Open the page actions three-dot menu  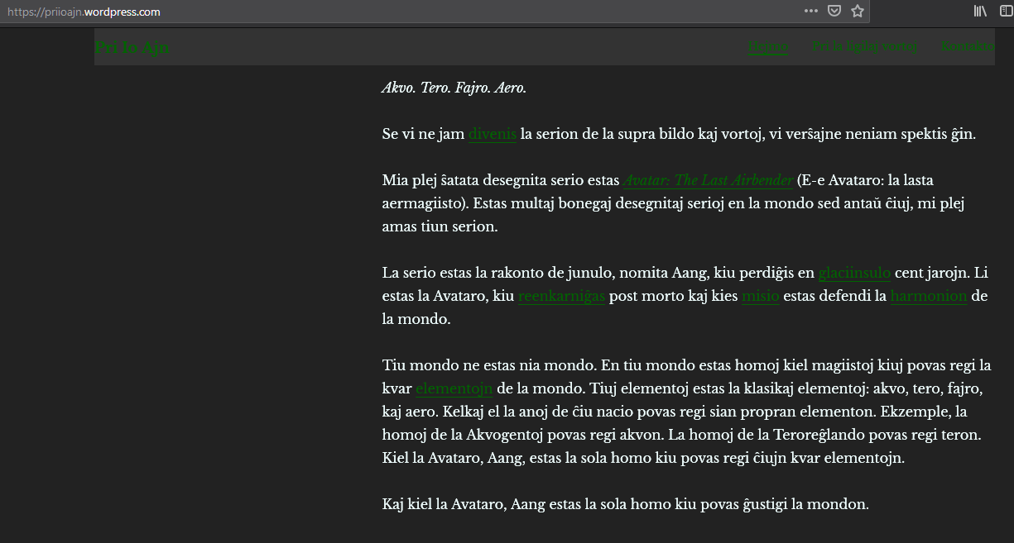click(810, 11)
